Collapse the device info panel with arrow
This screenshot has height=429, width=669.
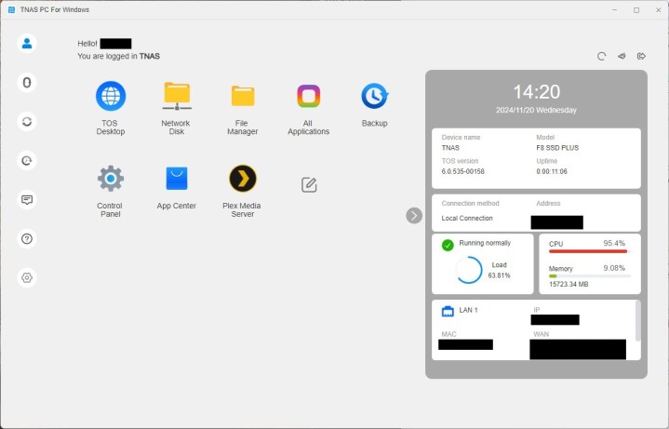click(x=414, y=215)
